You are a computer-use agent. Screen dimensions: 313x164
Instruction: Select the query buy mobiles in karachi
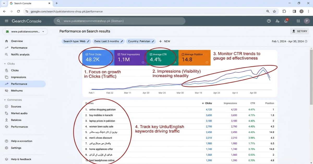(101, 115)
